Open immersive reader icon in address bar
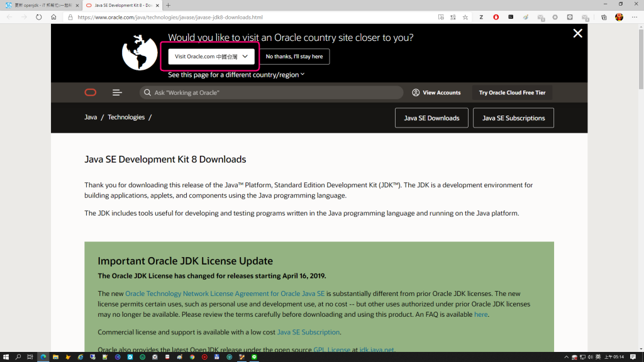 pos(441,17)
